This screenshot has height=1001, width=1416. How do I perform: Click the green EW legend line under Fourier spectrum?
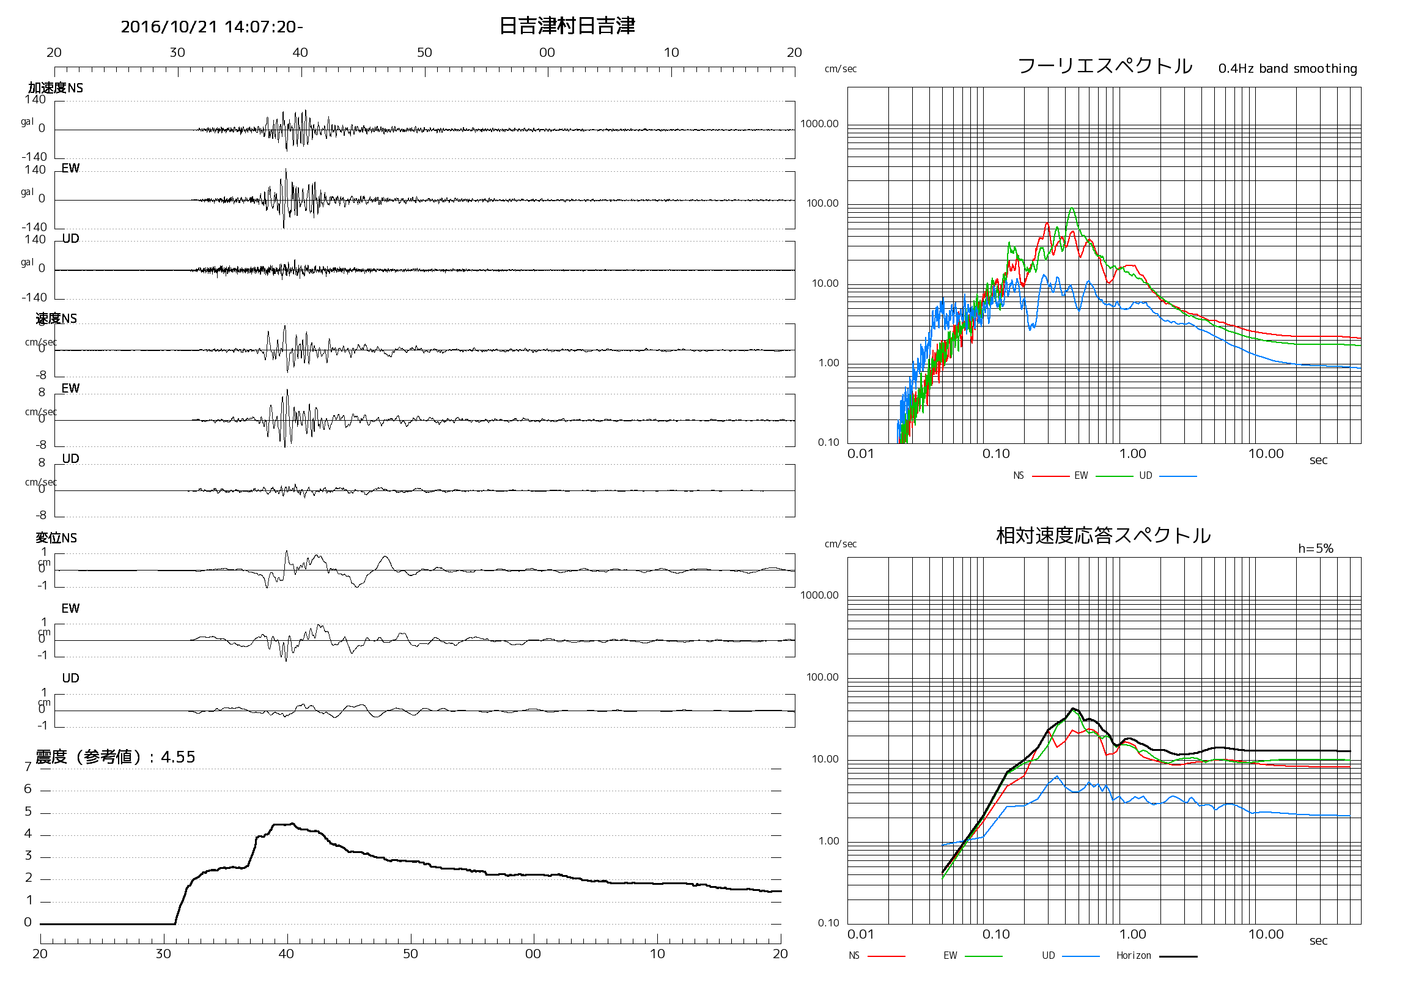1115,477
